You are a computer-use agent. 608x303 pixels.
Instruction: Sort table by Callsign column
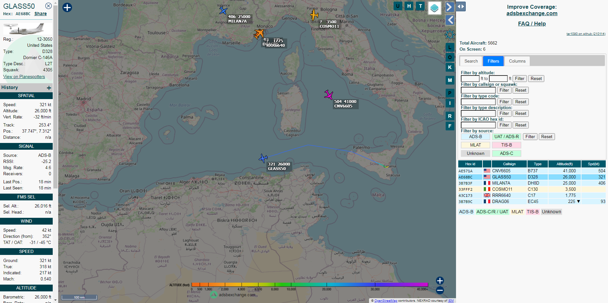click(509, 164)
